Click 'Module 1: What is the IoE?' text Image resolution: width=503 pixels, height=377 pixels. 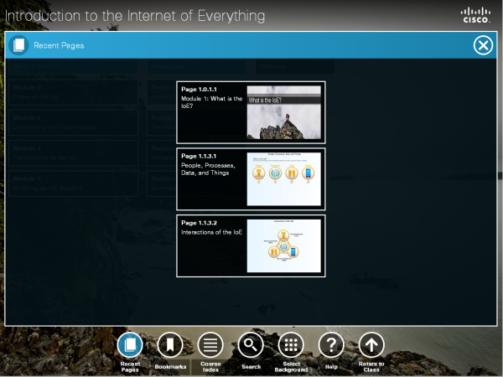point(211,102)
